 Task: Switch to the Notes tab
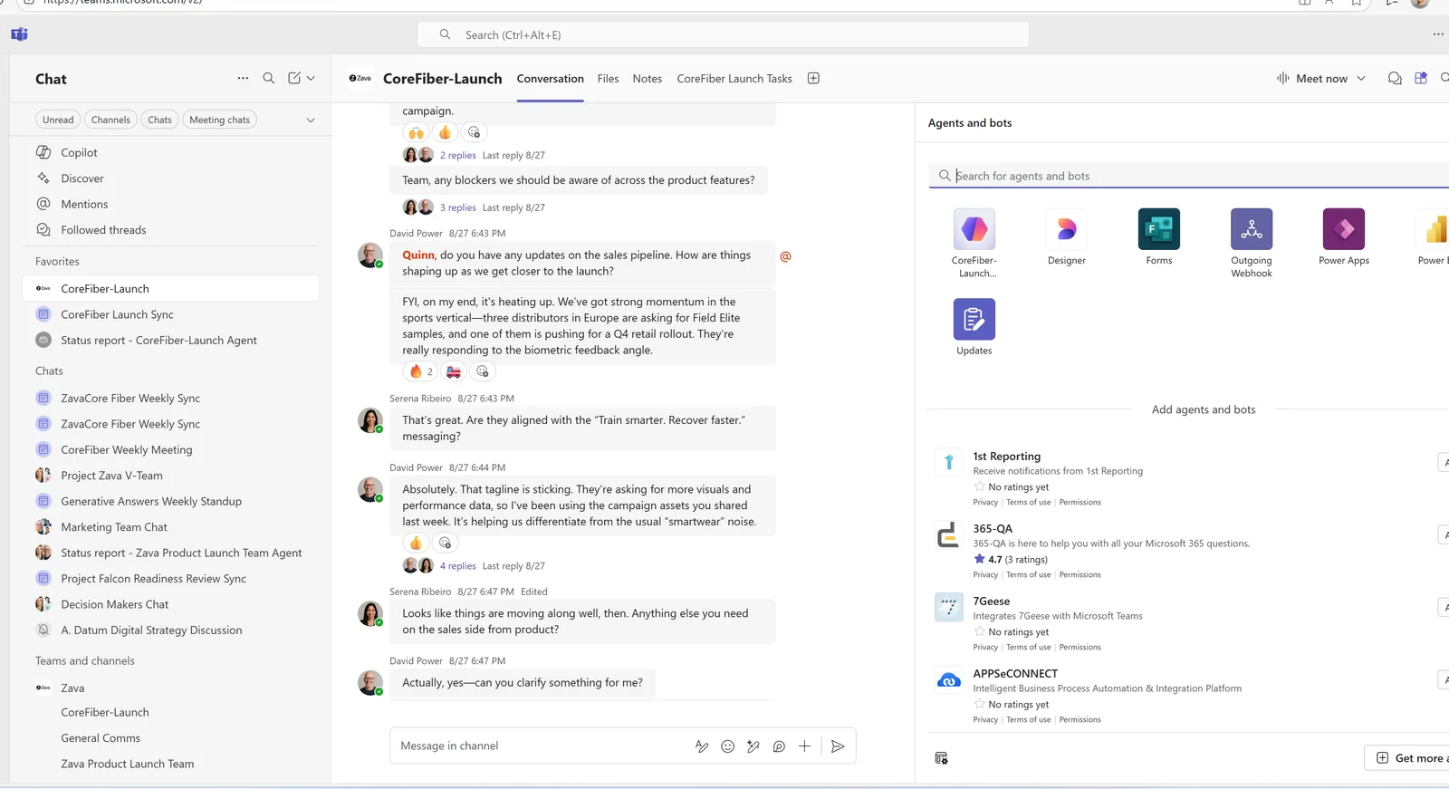(x=647, y=79)
